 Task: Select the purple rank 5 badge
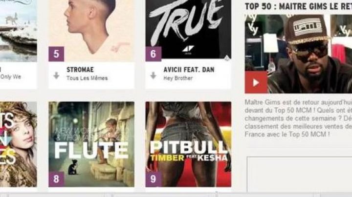click(x=56, y=54)
